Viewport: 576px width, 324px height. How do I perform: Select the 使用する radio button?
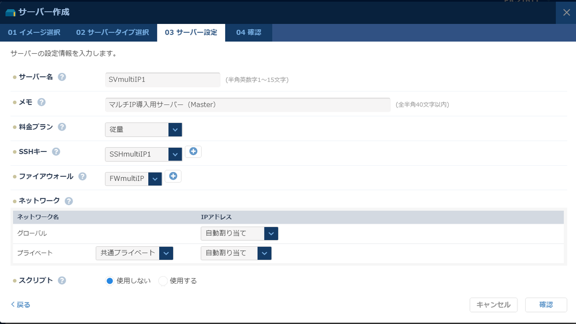tap(163, 281)
